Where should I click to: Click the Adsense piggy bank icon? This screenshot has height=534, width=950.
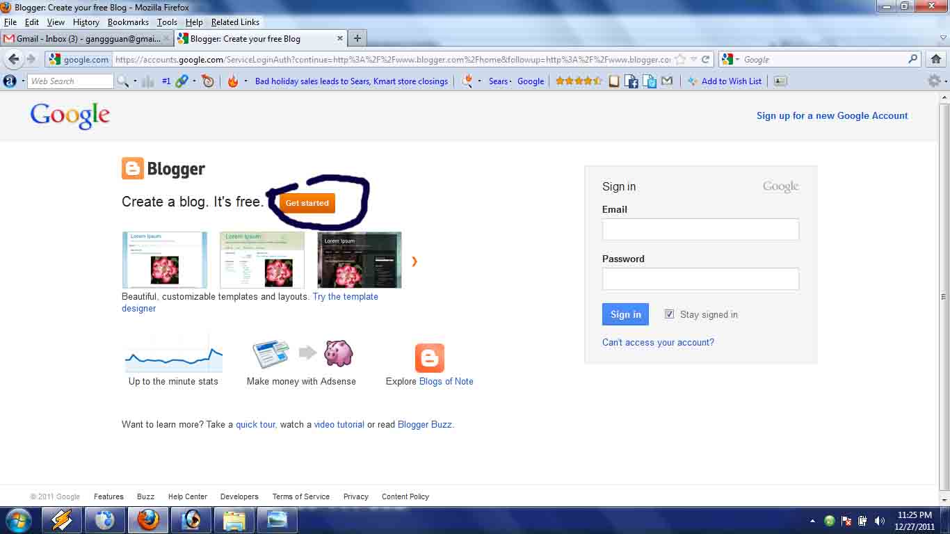click(x=339, y=353)
